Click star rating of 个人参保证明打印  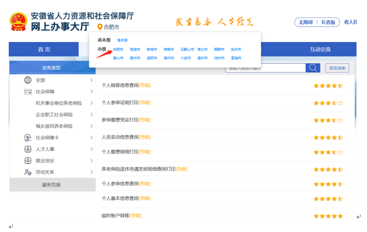point(328,103)
